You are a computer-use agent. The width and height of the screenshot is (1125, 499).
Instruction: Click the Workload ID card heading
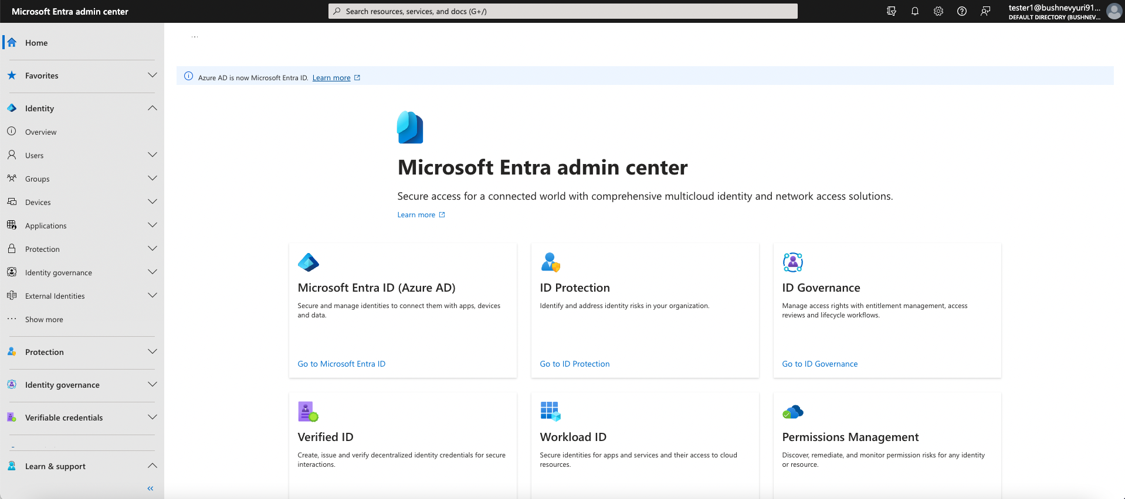pos(573,437)
